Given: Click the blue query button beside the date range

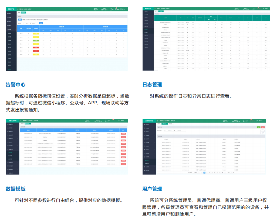Looking at the screenshot, I should [41, 23].
